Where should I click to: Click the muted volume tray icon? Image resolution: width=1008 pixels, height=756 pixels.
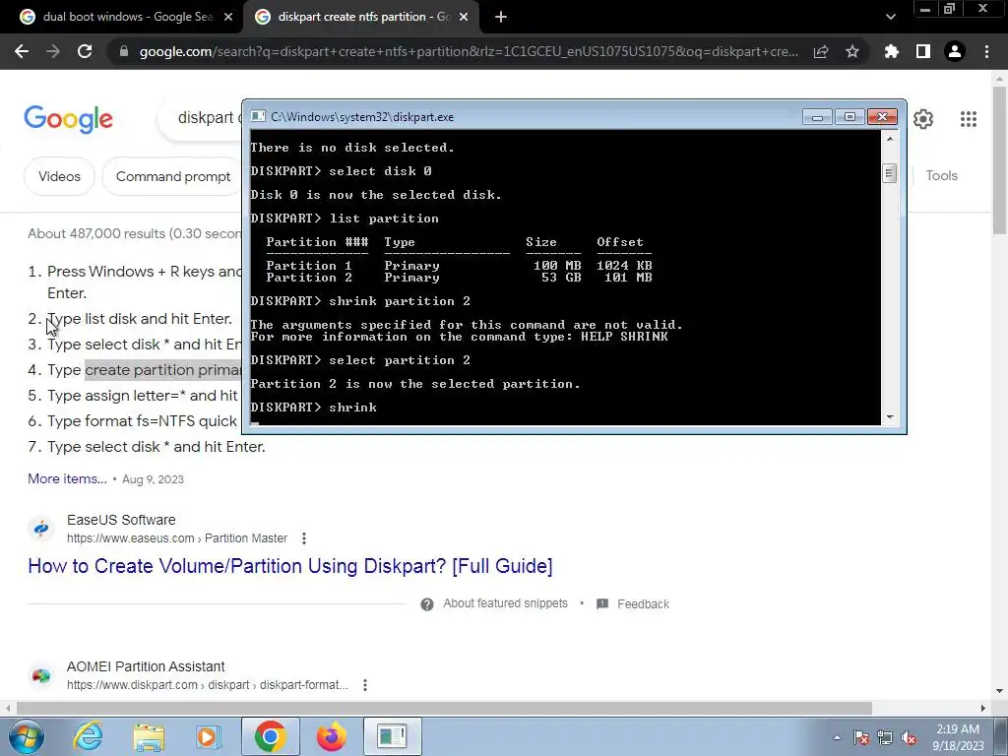click(x=909, y=737)
